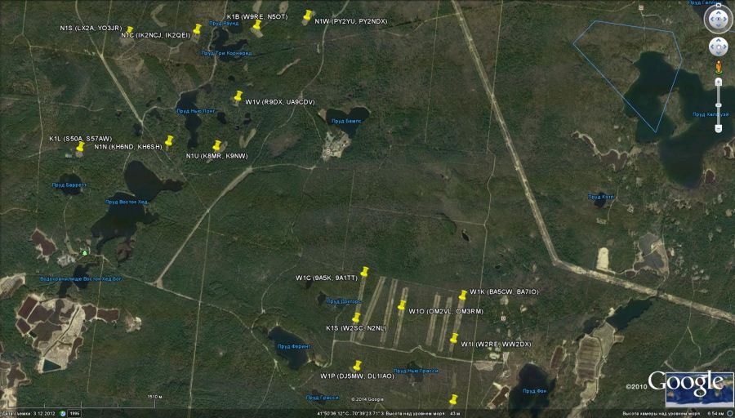The height and width of the screenshot is (418, 735).
Task: Click the W1V (R9DX, UA9CDV) pushpin
Action: (238, 96)
